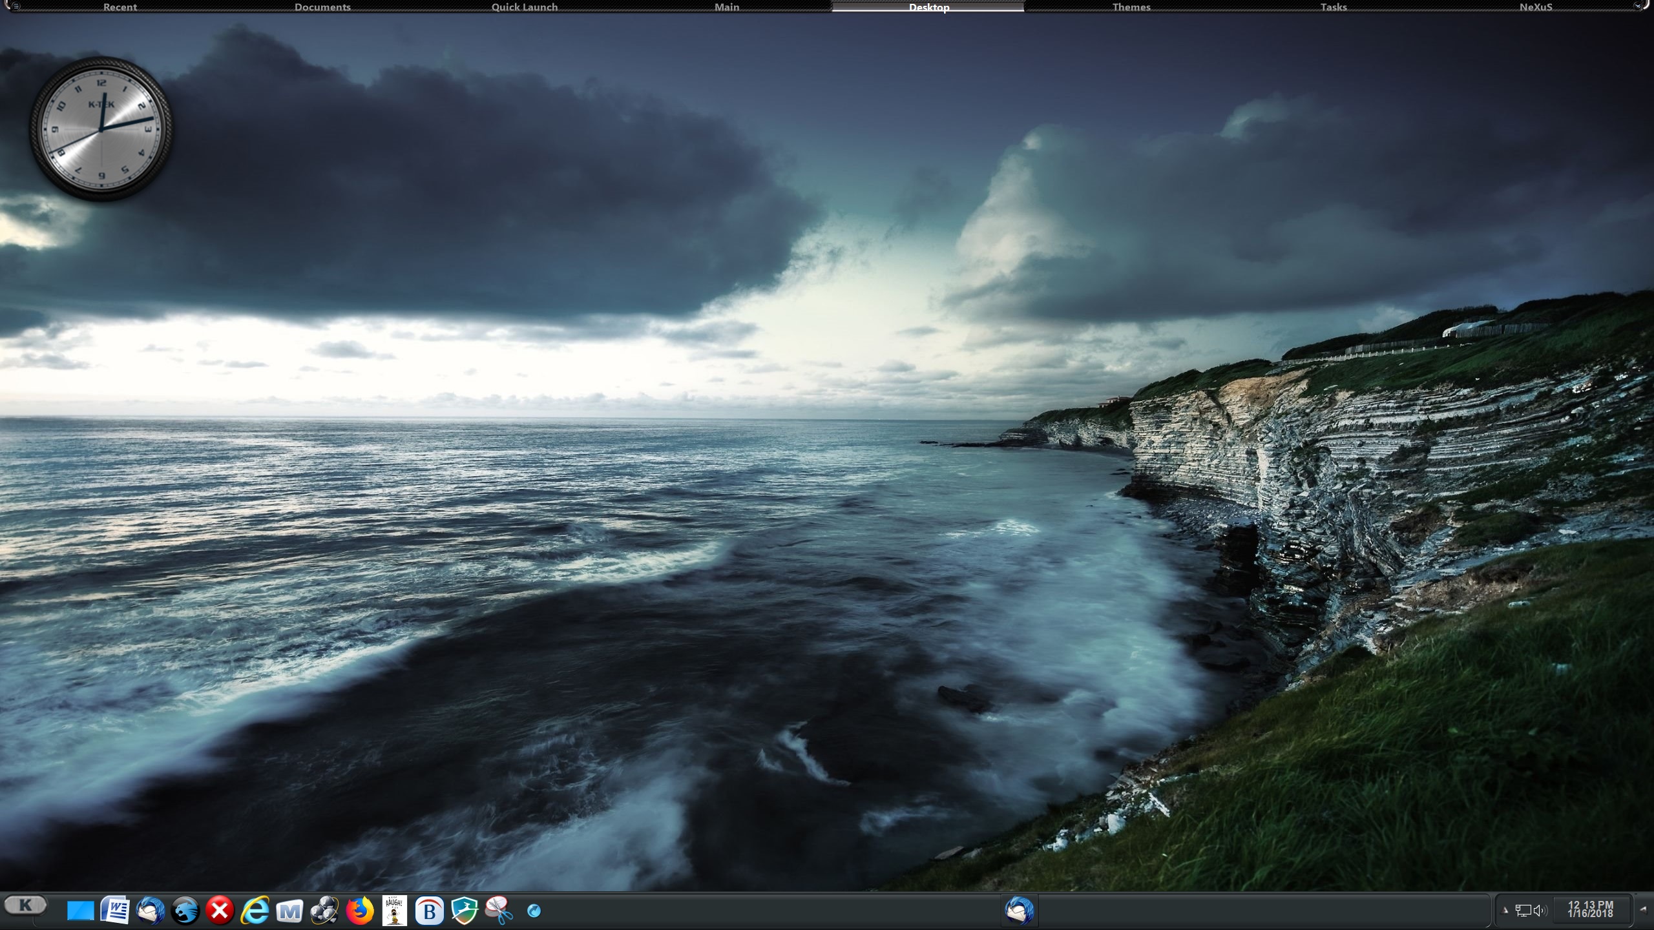1654x930 pixels.
Task: Open the Documents tab
Action: [x=322, y=7]
